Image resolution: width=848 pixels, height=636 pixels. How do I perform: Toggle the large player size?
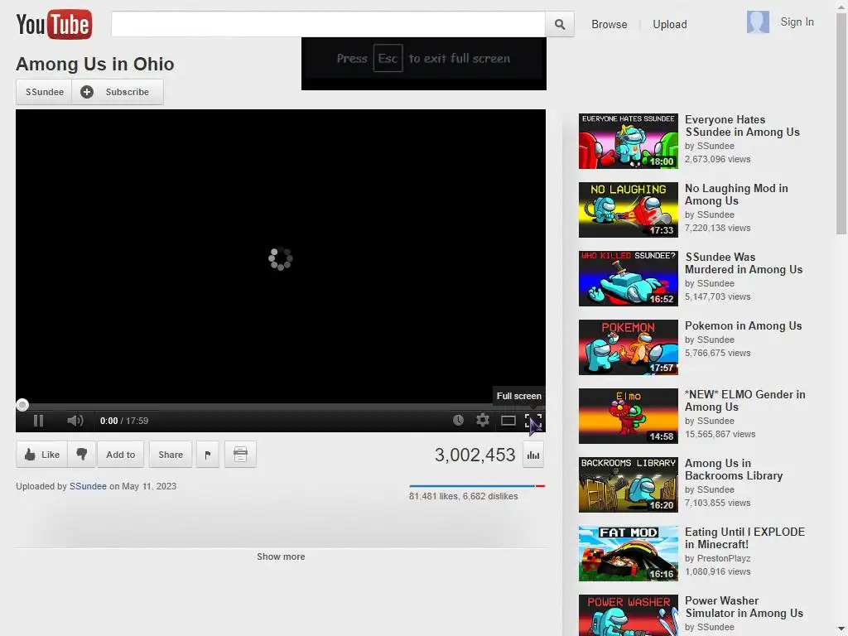point(508,421)
